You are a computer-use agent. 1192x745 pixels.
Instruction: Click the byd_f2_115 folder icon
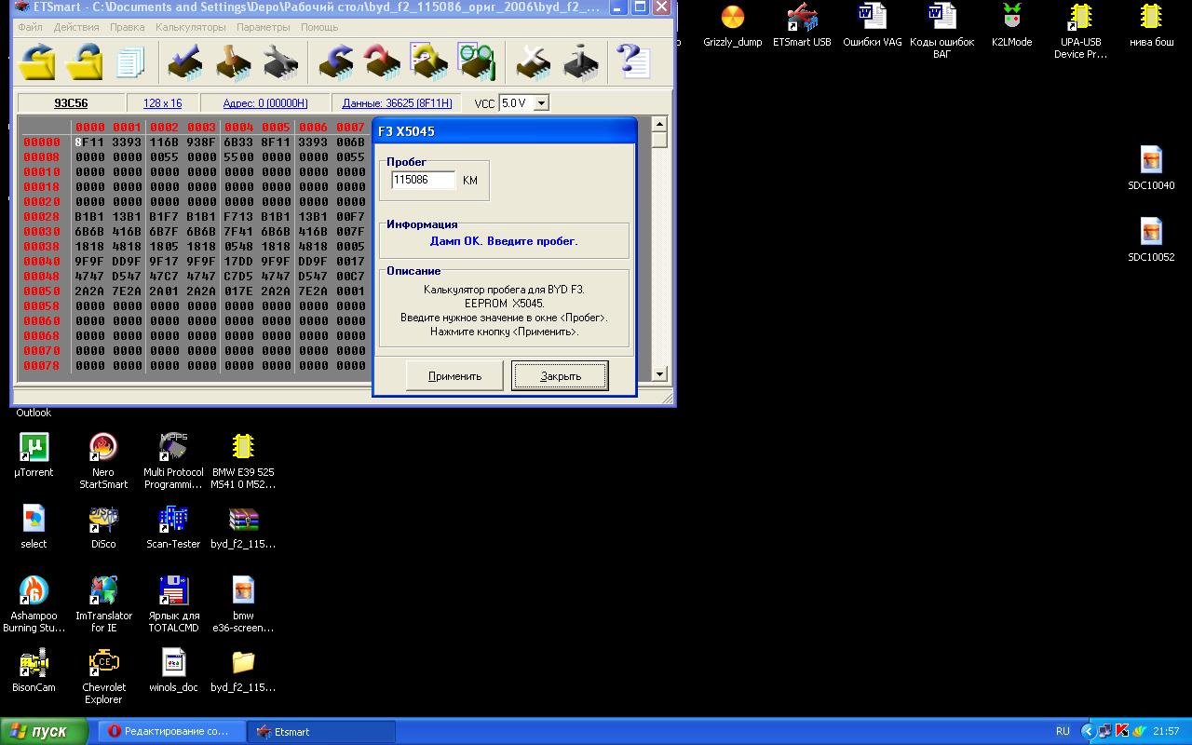[x=243, y=670]
